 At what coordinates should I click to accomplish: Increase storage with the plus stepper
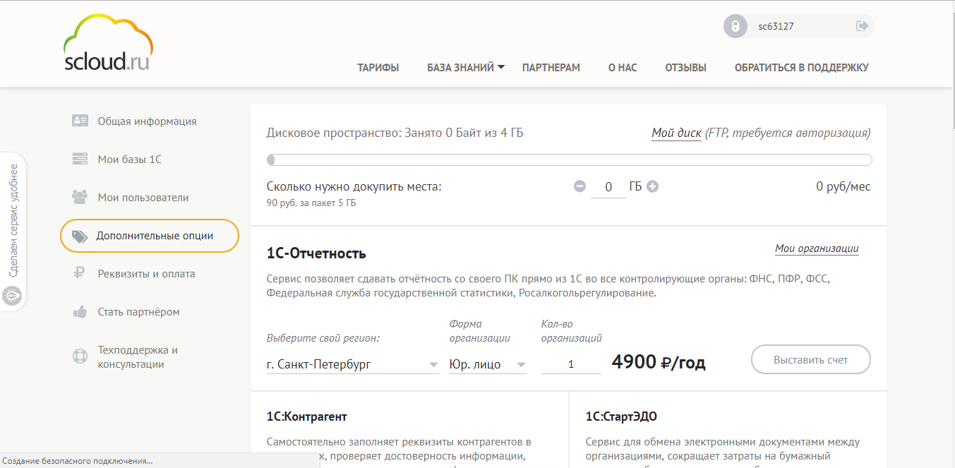click(x=651, y=186)
